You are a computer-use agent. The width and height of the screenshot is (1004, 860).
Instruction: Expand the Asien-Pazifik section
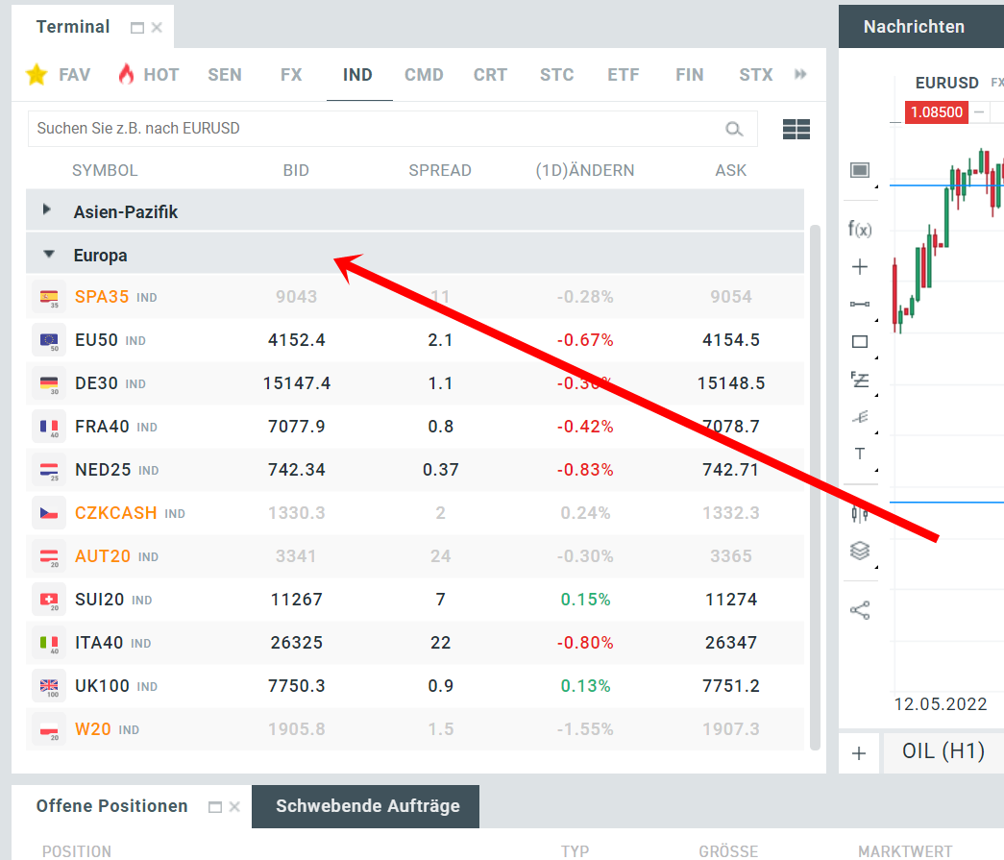click(x=45, y=209)
